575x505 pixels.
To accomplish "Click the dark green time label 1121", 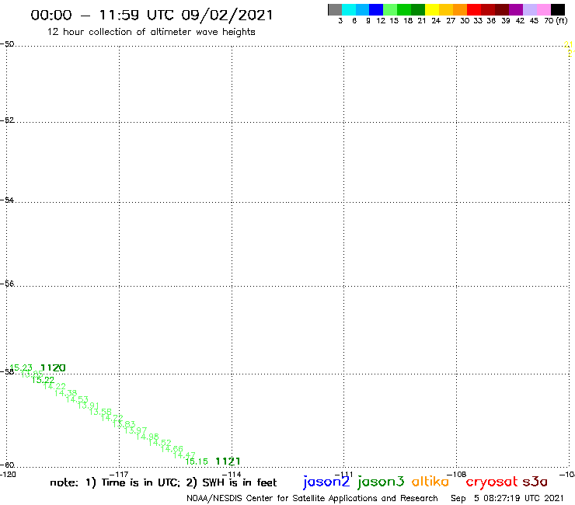I will (x=228, y=461).
